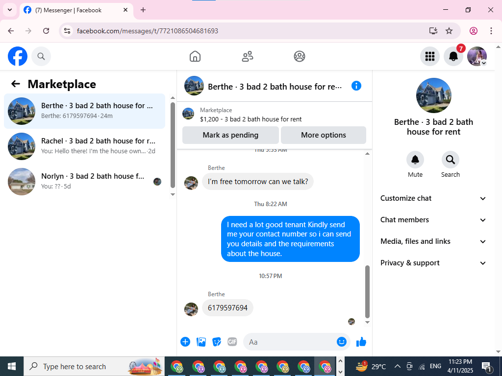Expand Media, files and links section
The image size is (502, 376).
[x=433, y=241]
